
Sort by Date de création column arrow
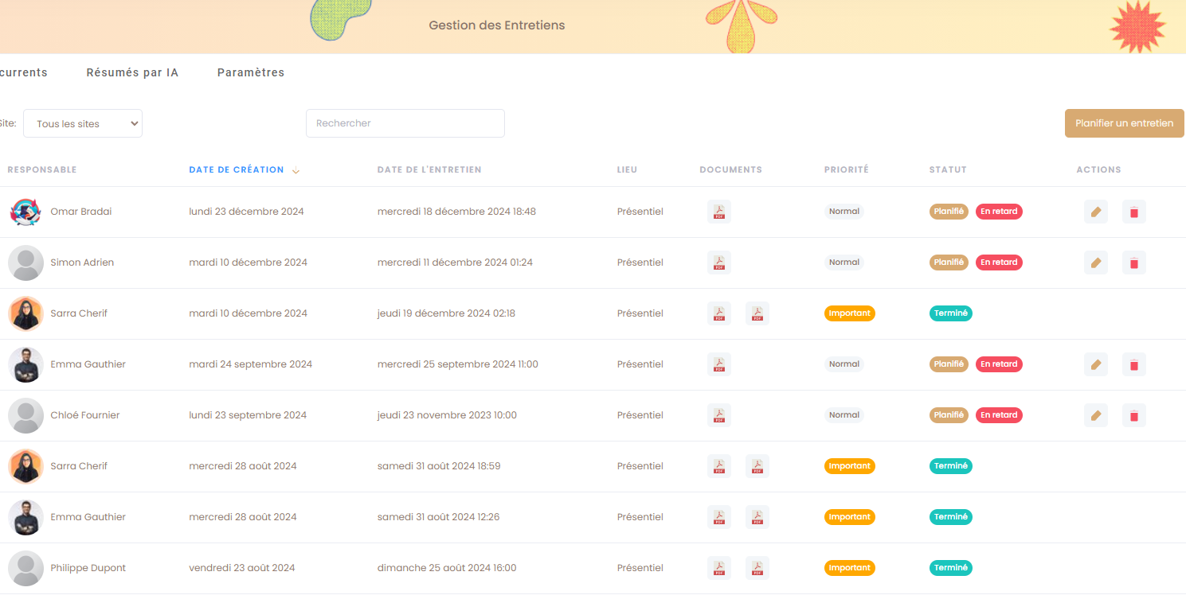pos(296,170)
